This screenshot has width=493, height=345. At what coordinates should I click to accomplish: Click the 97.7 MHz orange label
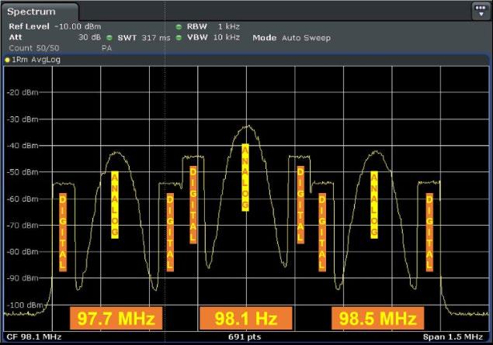point(116,318)
